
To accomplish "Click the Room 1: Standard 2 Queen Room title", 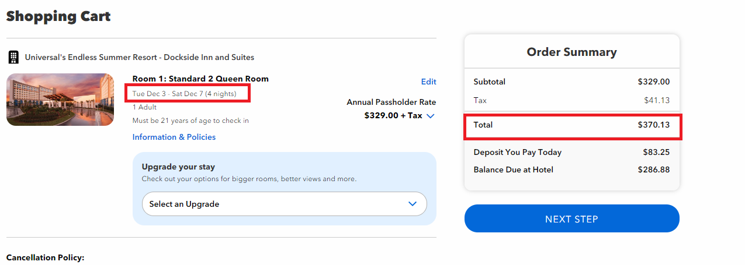I will pyautogui.click(x=200, y=79).
